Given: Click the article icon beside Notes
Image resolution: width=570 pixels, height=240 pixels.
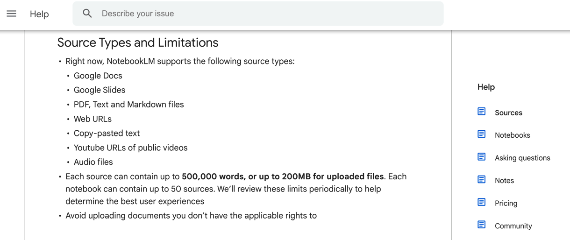Looking at the screenshot, I should click(482, 180).
